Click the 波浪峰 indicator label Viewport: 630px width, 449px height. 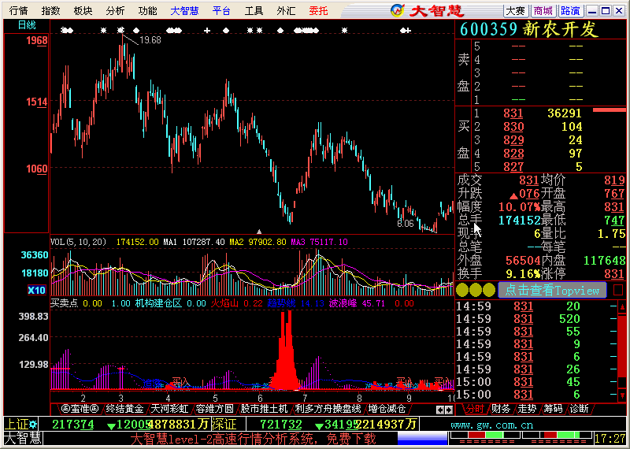[343, 303]
